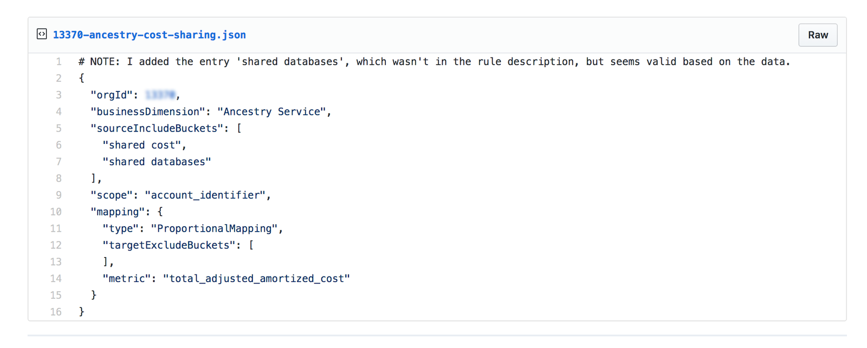Viewport: 867px width, 348px height.
Task: Click the blurred orgId value
Action: 160,95
